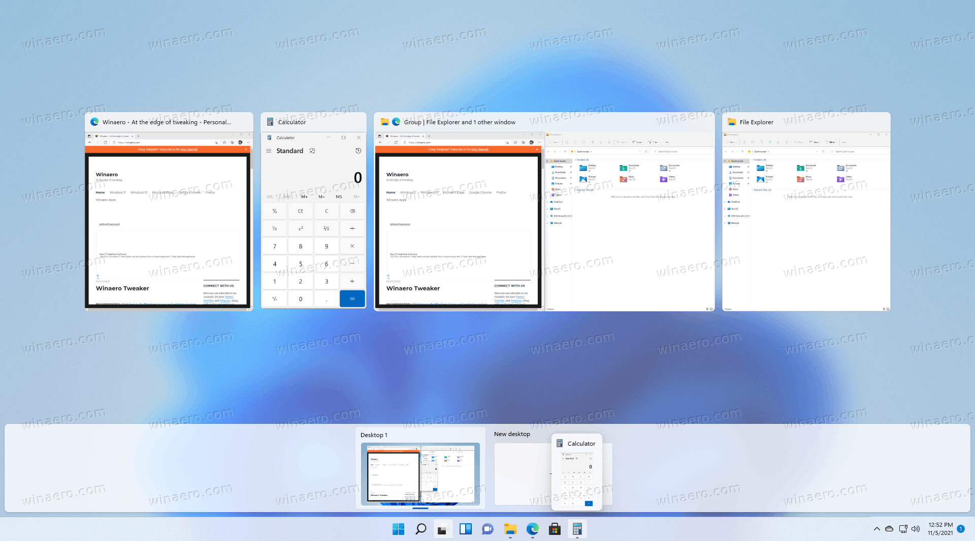975x541 pixels.
Task: Open the network tray icon
Action: click(x=903, y=529)
